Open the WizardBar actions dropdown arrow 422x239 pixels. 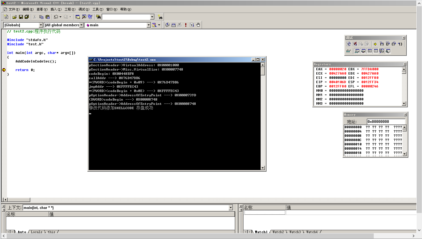pos(159,25)
